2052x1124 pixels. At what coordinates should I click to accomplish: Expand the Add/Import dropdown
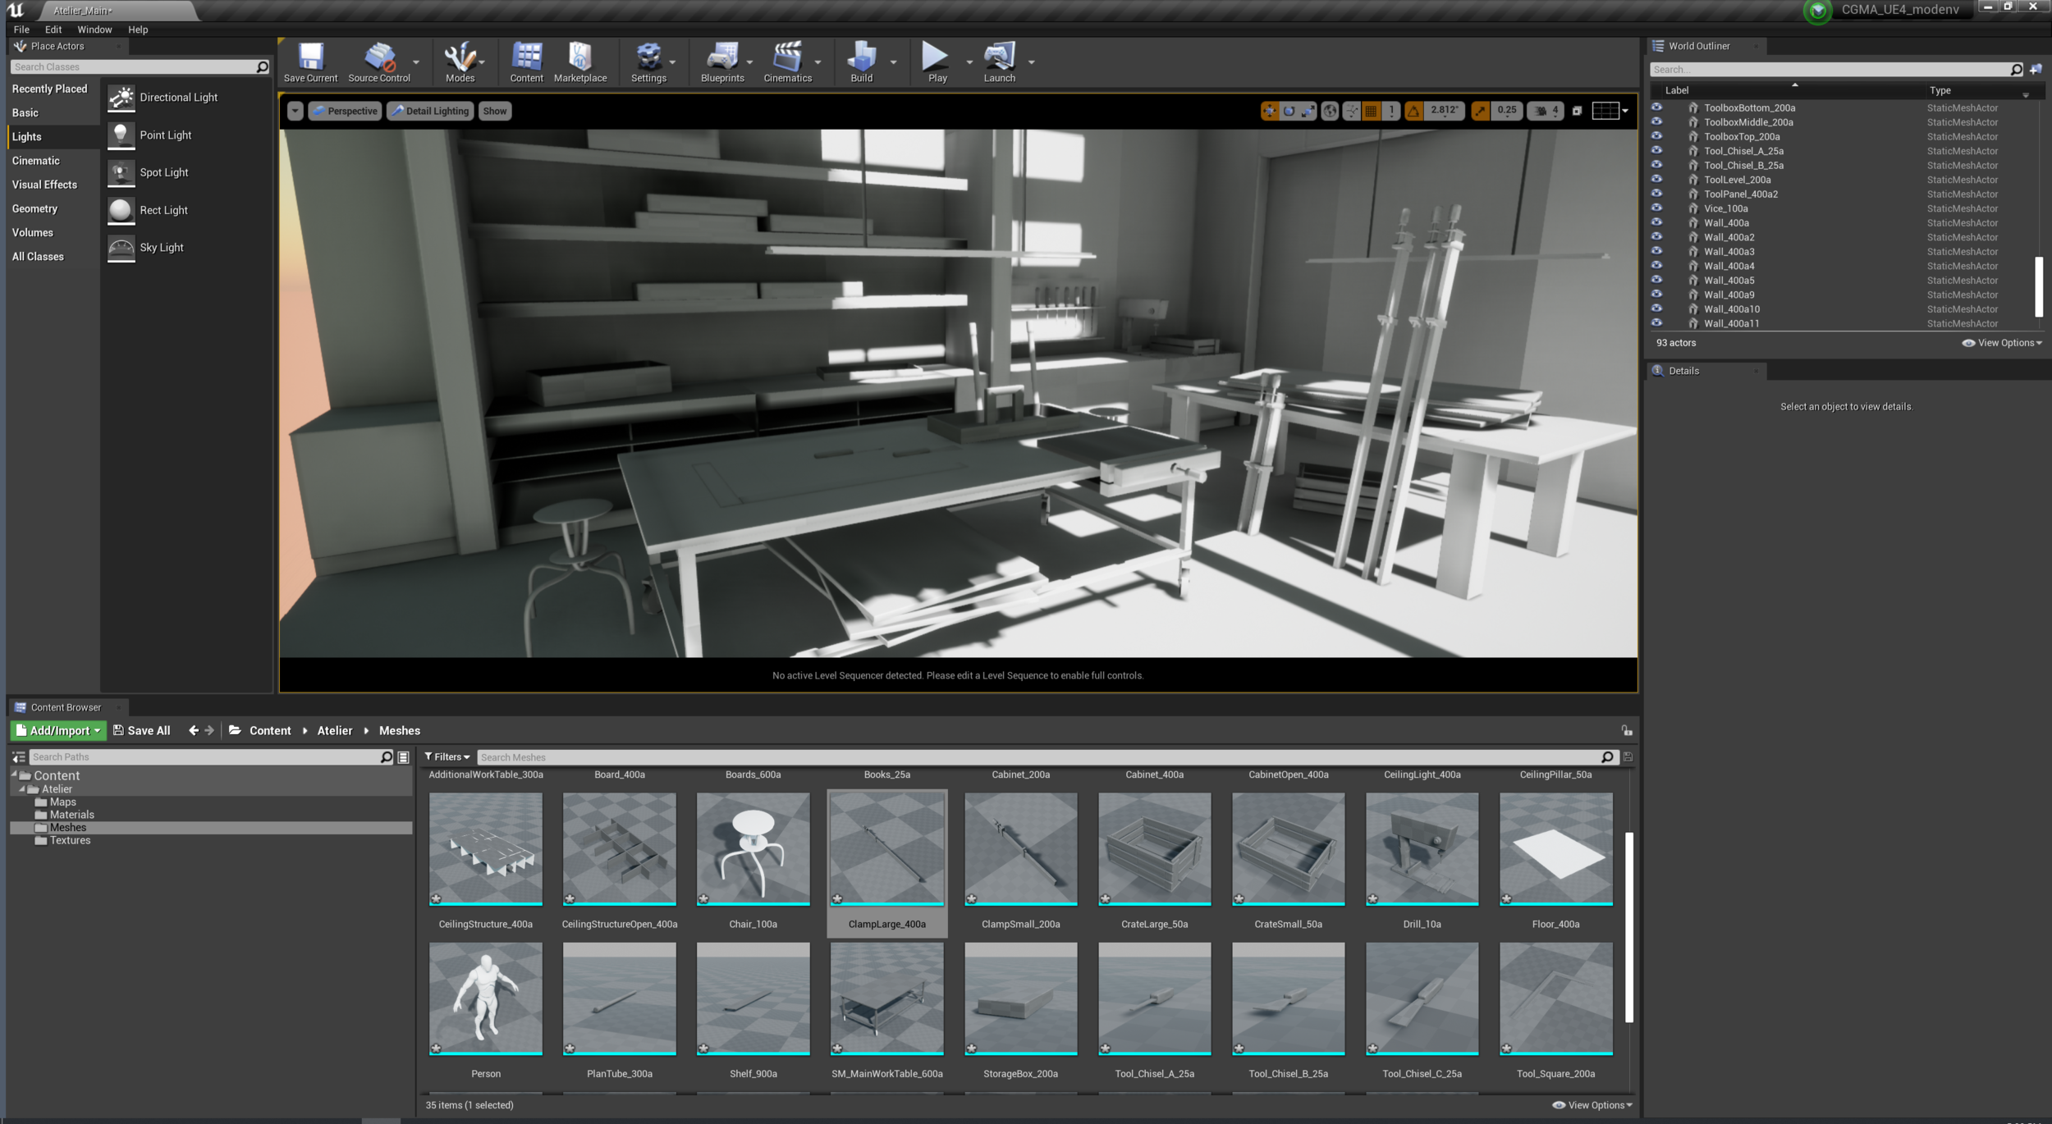[58, 730]
